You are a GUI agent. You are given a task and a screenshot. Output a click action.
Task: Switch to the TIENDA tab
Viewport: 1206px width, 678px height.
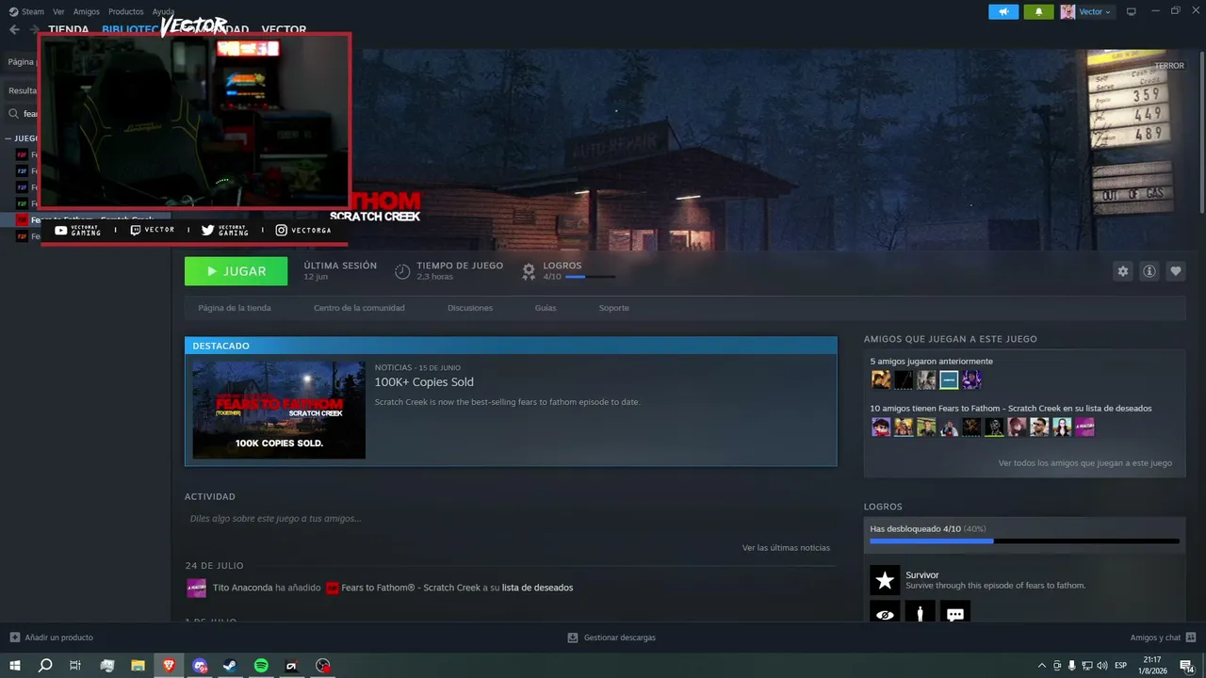click(x=69, y=29)
